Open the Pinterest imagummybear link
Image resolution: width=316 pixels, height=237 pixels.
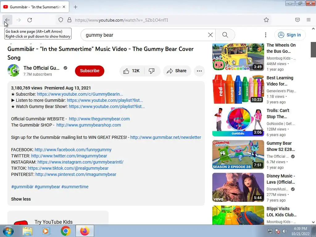pyautogui.click(x=76, y=175)
